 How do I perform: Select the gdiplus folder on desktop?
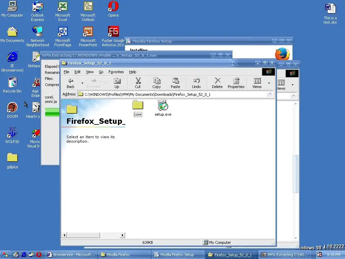coord(12,161)
